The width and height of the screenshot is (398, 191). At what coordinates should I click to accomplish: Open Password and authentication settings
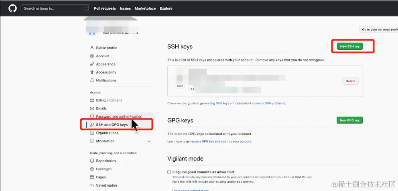[119, 117]
